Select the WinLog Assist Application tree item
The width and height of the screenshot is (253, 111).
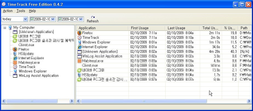point(39,76)
